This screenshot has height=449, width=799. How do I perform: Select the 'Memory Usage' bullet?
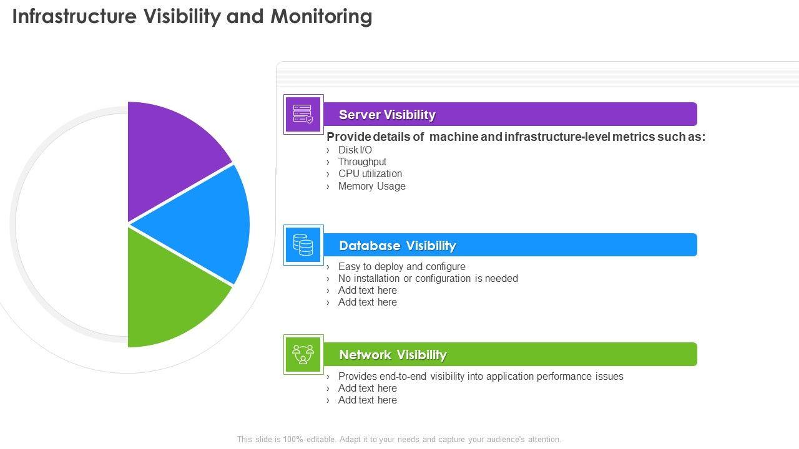coord(371,186)
